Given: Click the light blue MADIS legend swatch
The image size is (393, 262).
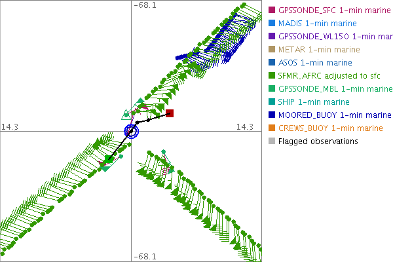Looking at the screenshot, I should [x=272, y=23].
